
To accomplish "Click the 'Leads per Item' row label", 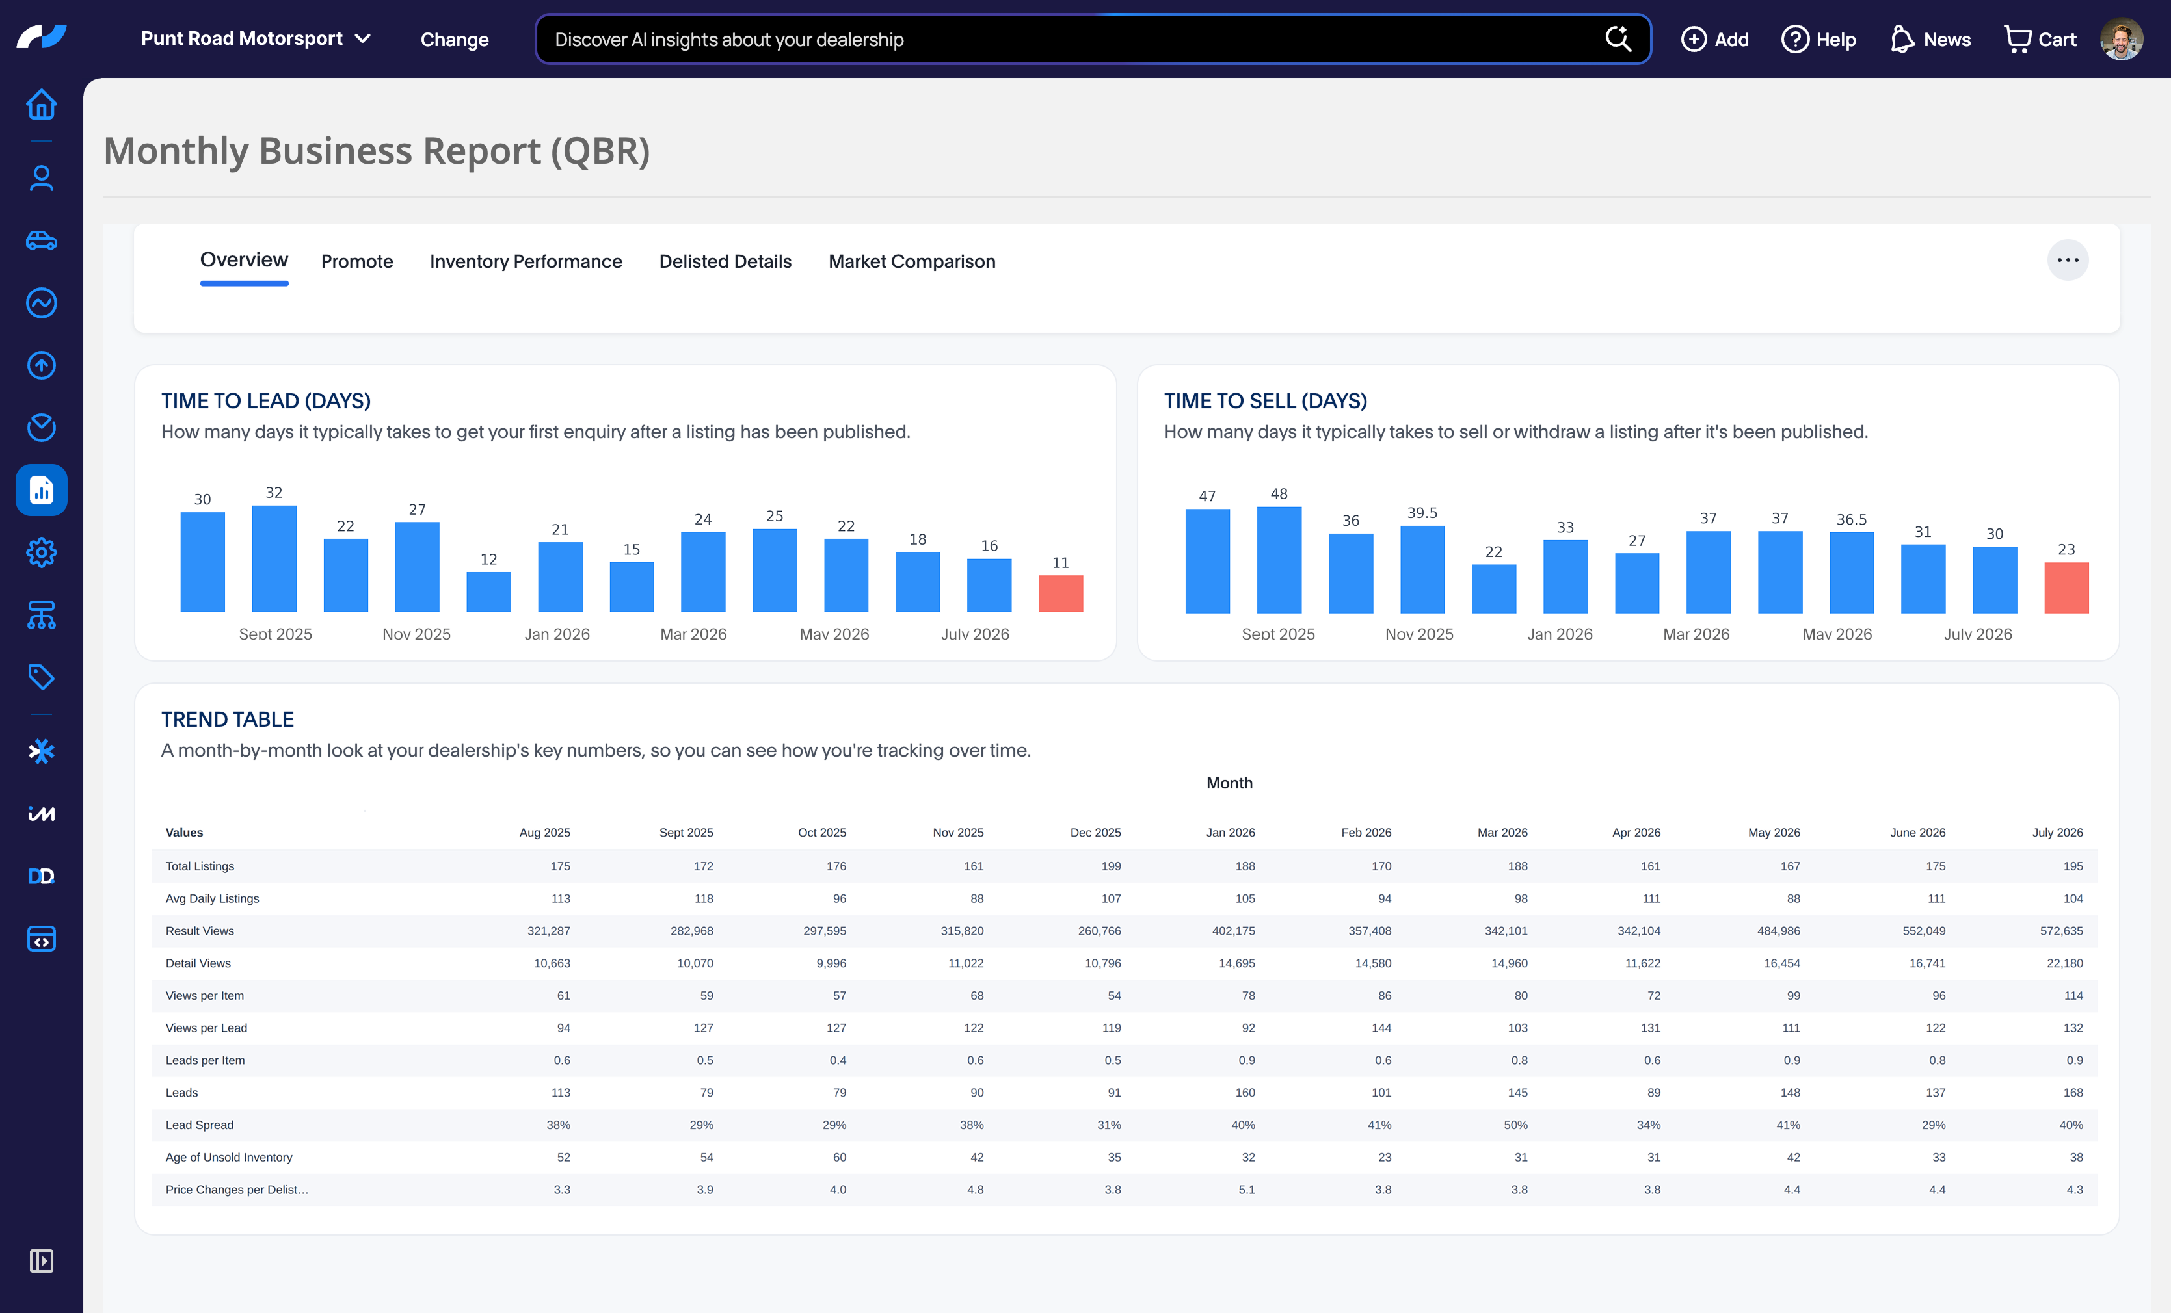I will (206, 1060).
